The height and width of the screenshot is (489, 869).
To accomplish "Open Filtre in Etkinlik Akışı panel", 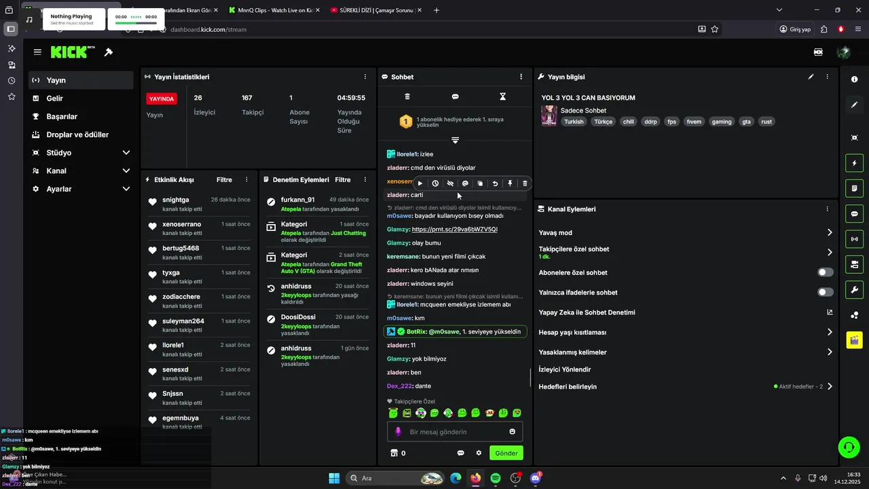I will (224, 180).
